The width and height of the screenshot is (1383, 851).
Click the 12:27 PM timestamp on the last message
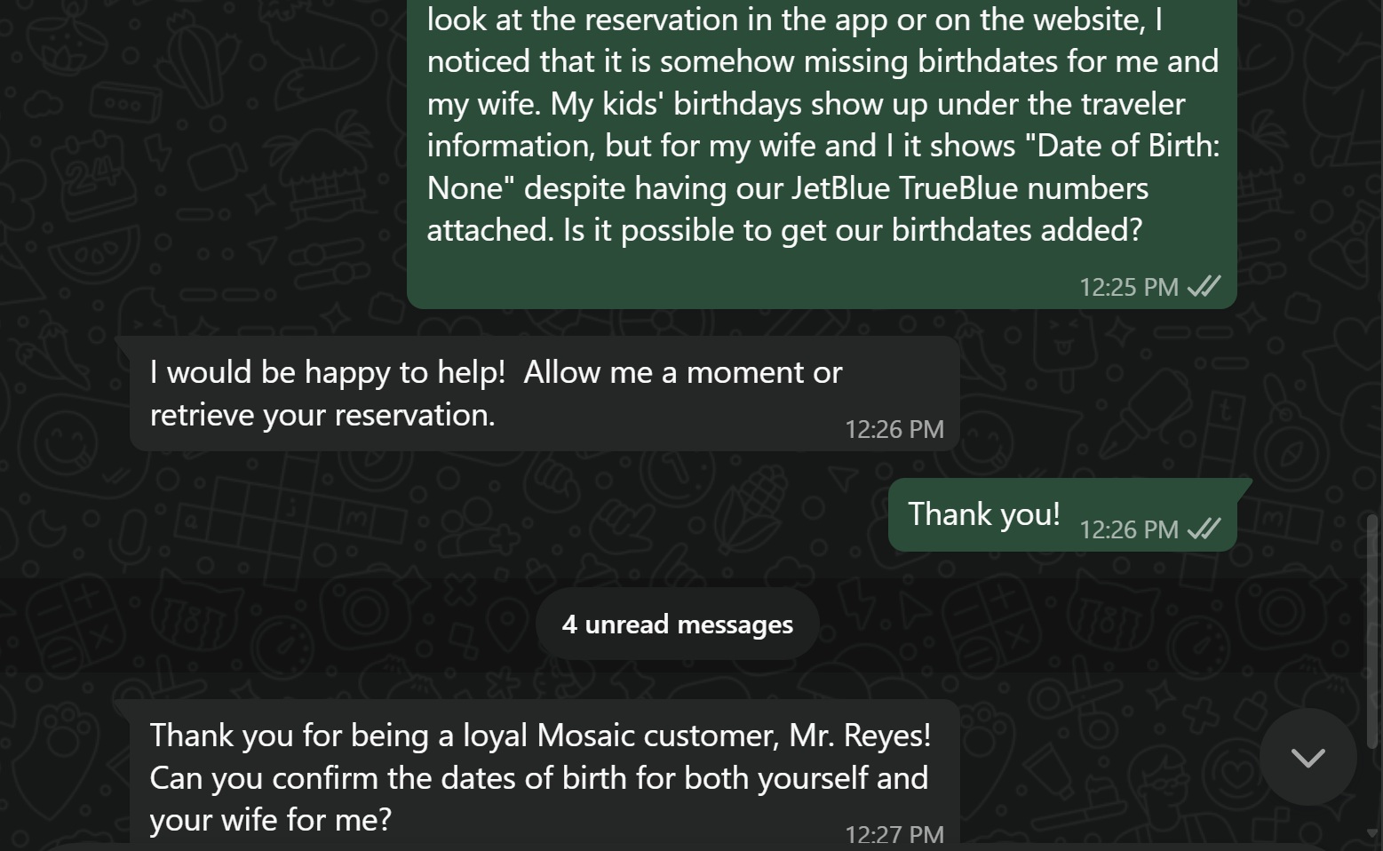click(x=894, y=834)
